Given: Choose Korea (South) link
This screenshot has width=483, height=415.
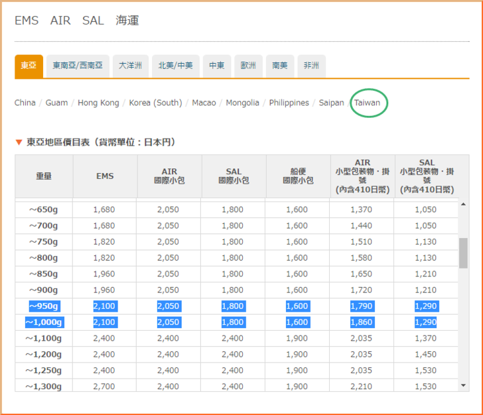Looking at the screenshot, I should pyautogui.click(x=155, y=103).
